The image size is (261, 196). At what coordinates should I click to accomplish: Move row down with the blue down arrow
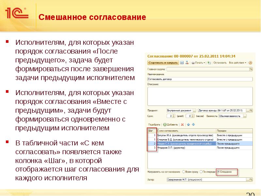coord(193,124)
